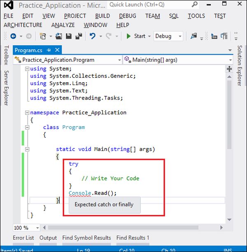Open the TEAM menu
This screenshot has height=252, width=247.
[153, 16]
